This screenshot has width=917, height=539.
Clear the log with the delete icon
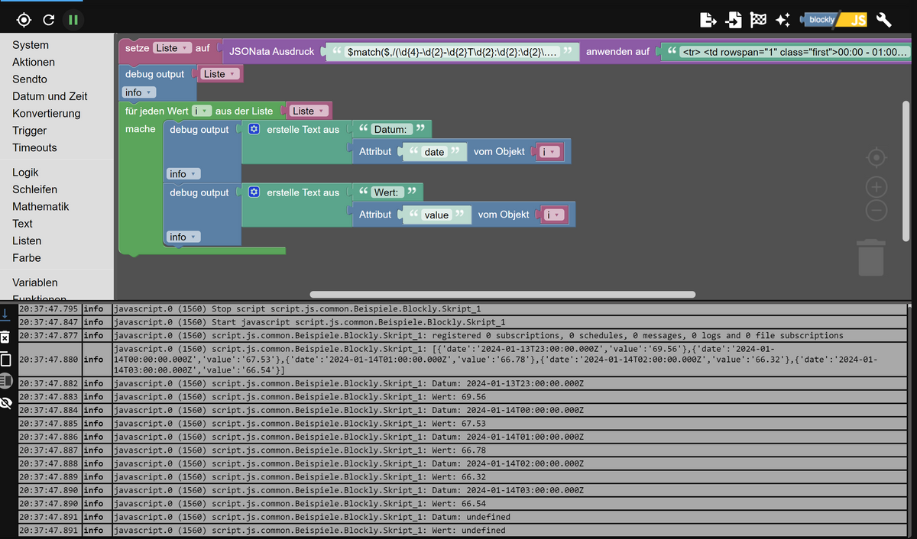6,337
